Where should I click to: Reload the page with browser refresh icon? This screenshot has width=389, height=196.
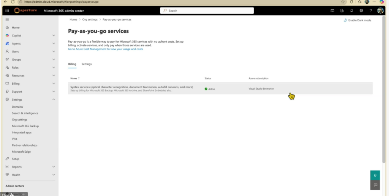pyautogui.click(x=13, y=2)
